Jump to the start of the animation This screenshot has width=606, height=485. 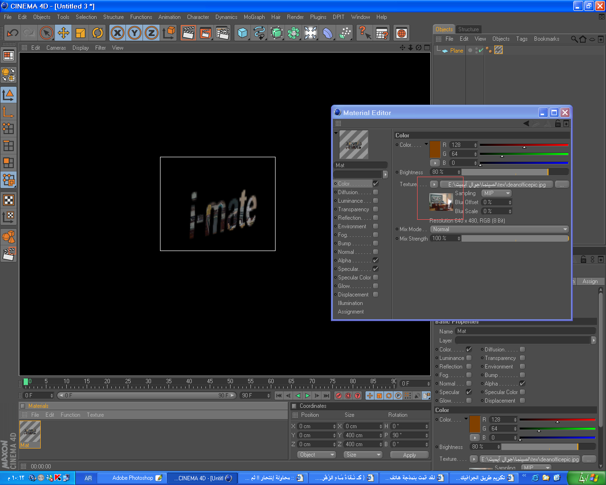(x=279, y=395)
